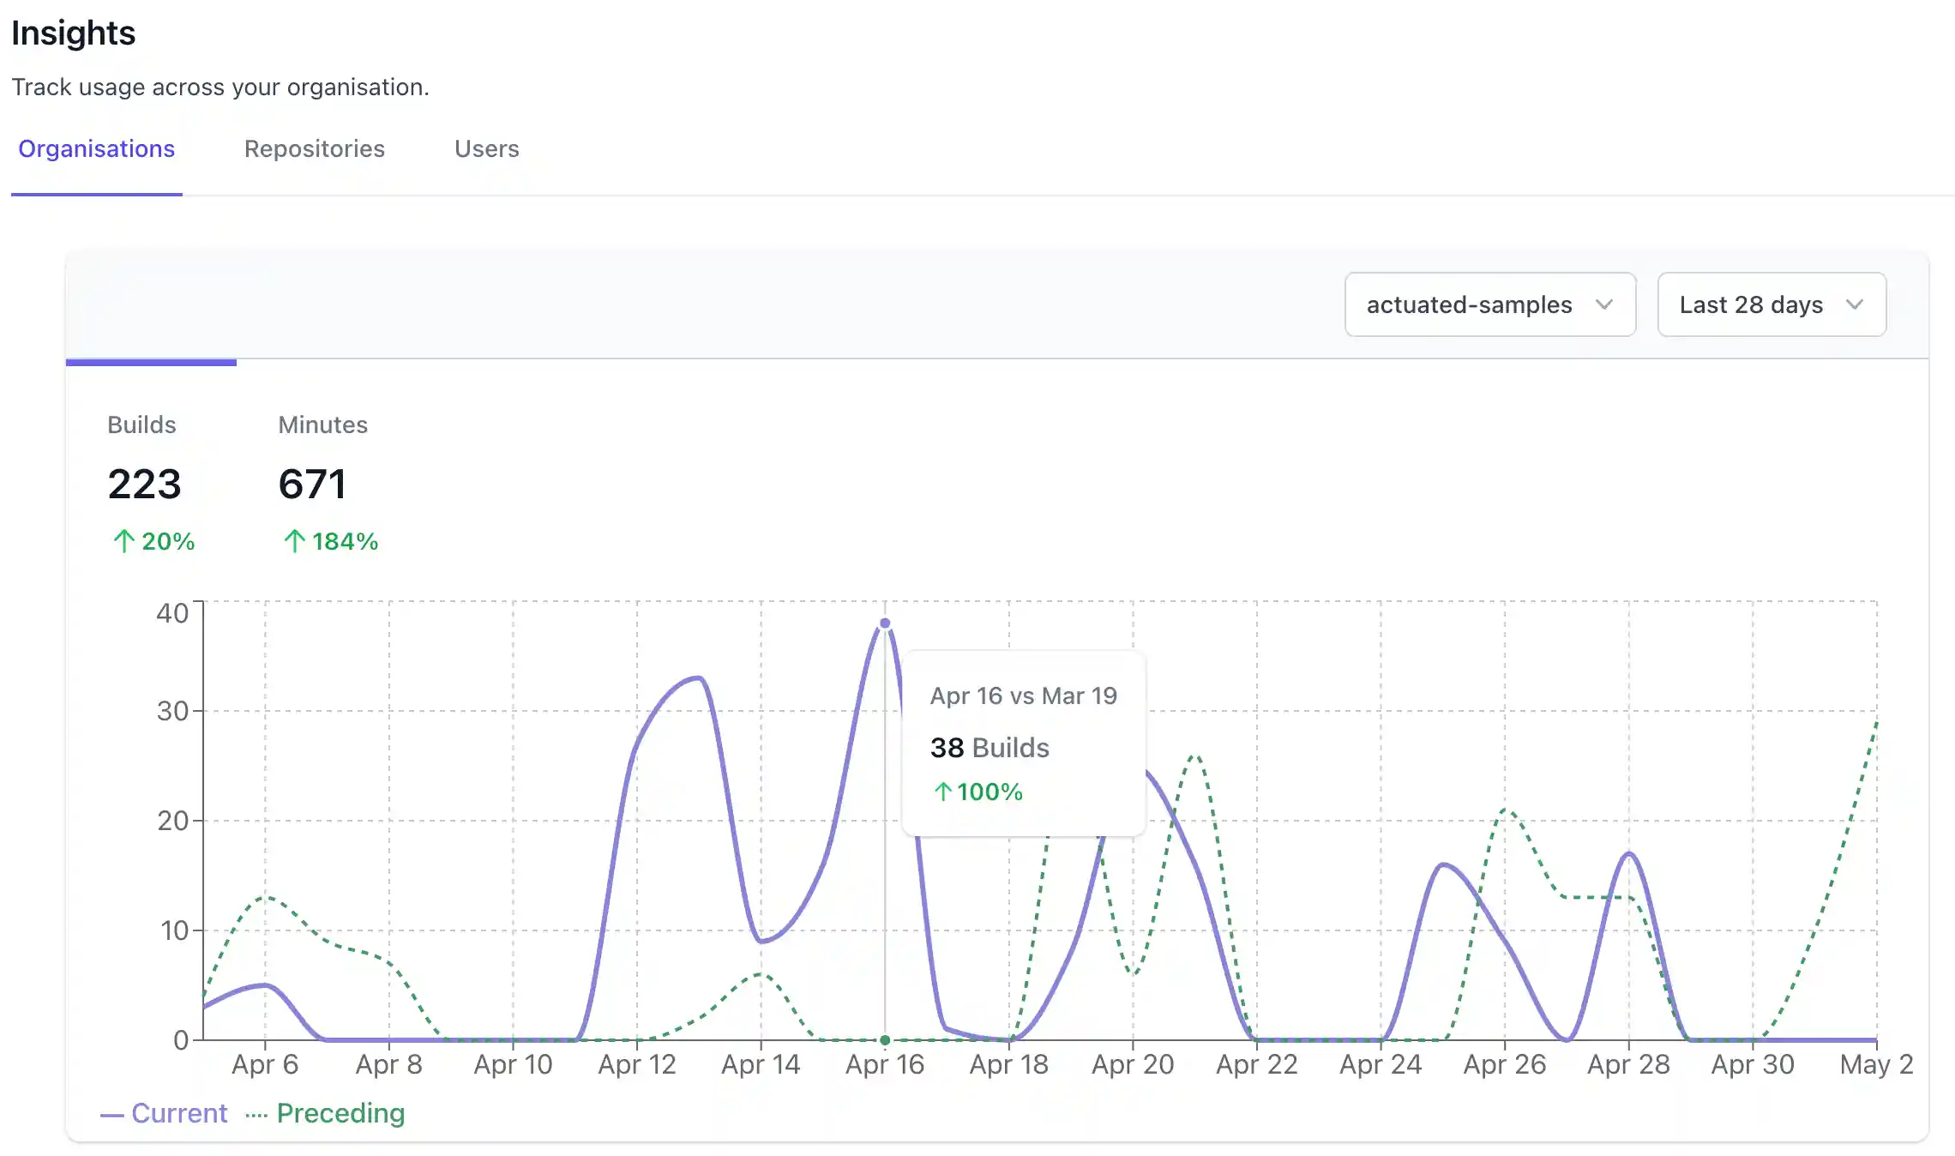Open the Repositories tab

click(314, 149)
